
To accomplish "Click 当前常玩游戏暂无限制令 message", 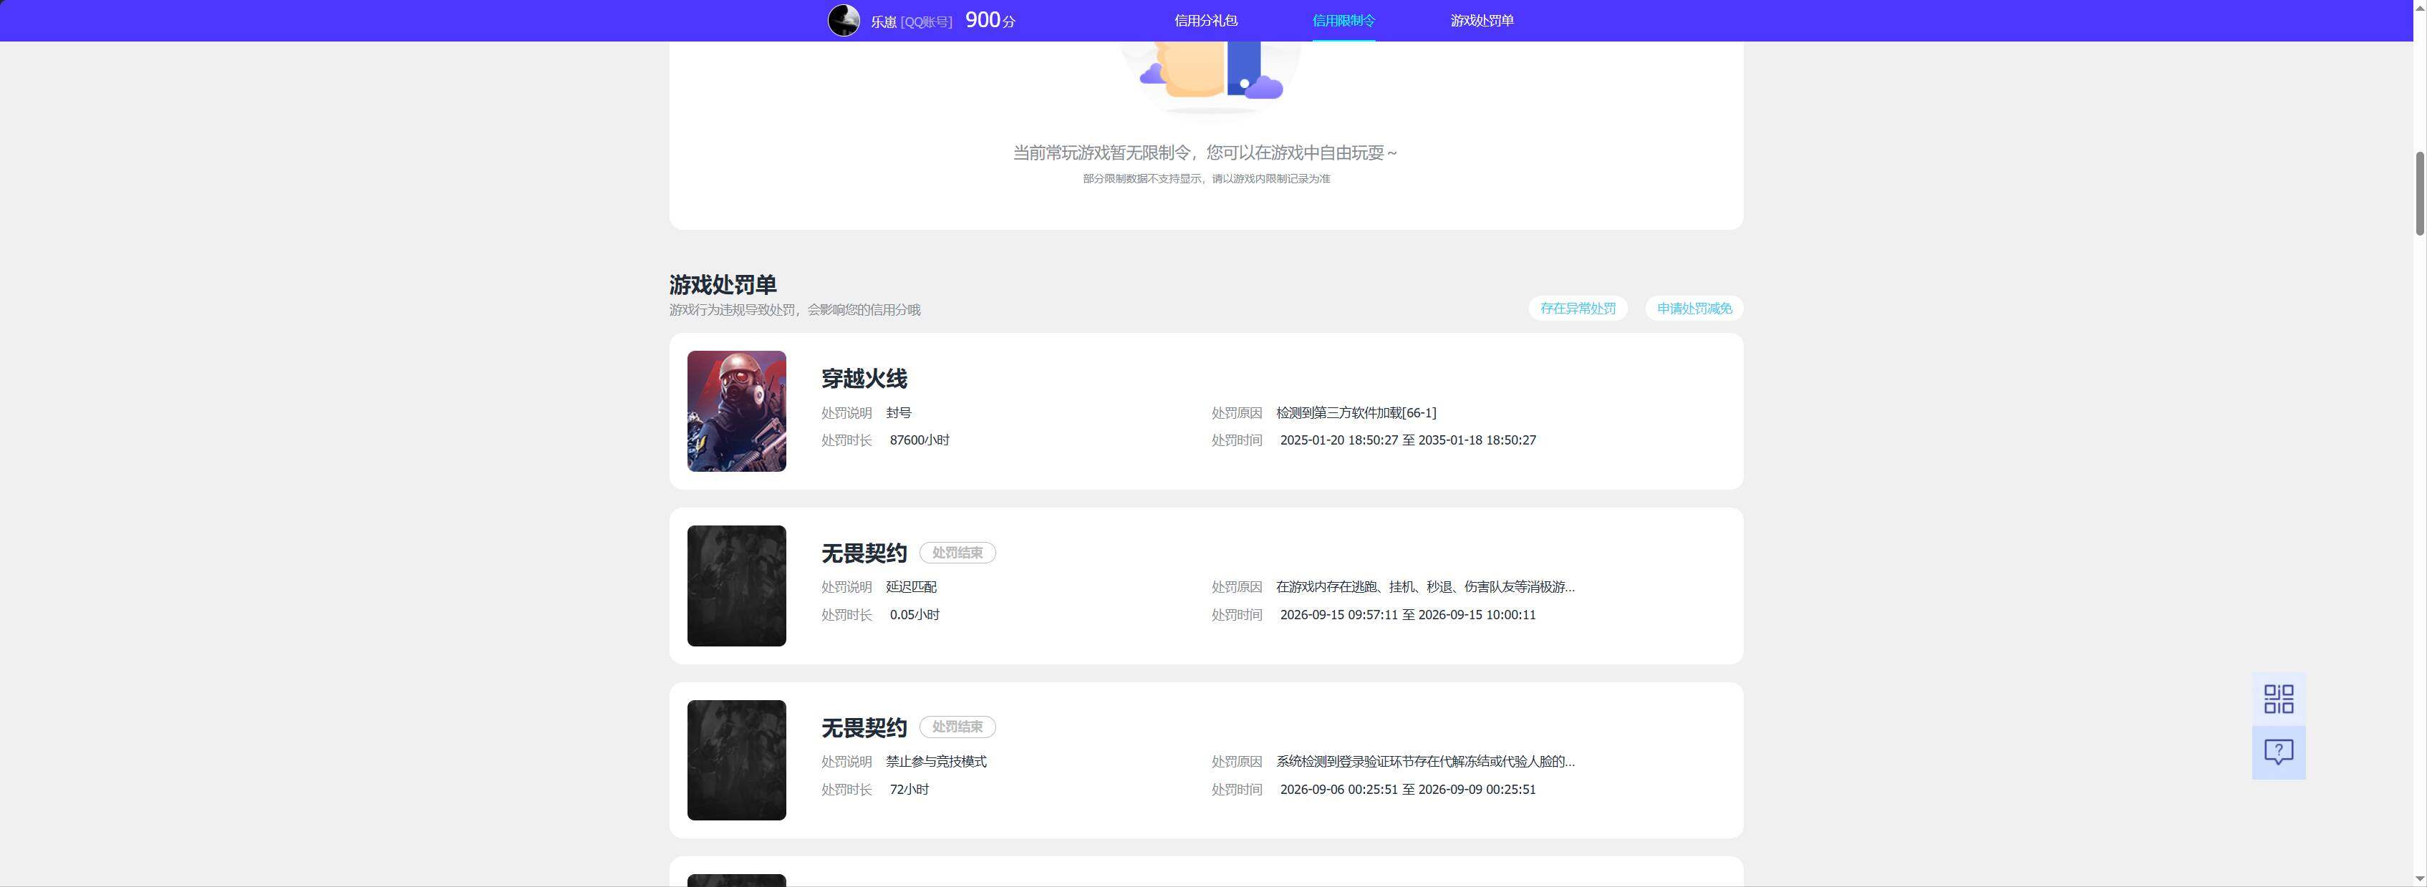I will [1205, 152].
